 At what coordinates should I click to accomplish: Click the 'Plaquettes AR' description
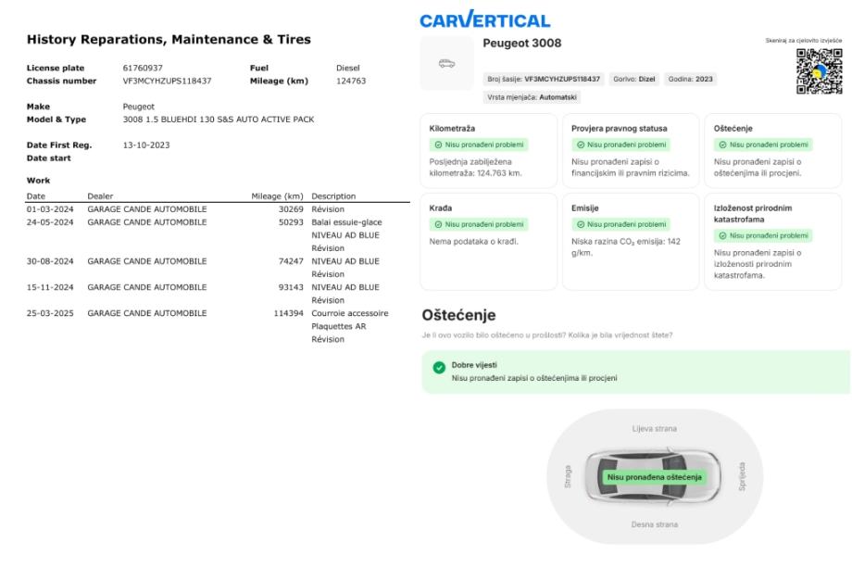[x=339, y=327]
